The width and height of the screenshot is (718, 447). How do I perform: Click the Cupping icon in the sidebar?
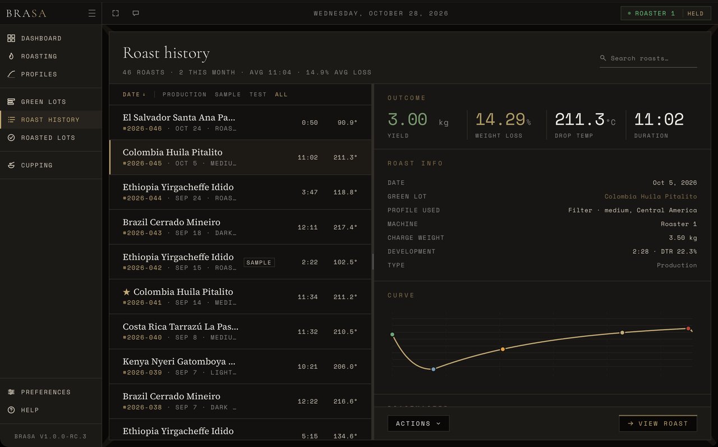click(x=11, y=165)
